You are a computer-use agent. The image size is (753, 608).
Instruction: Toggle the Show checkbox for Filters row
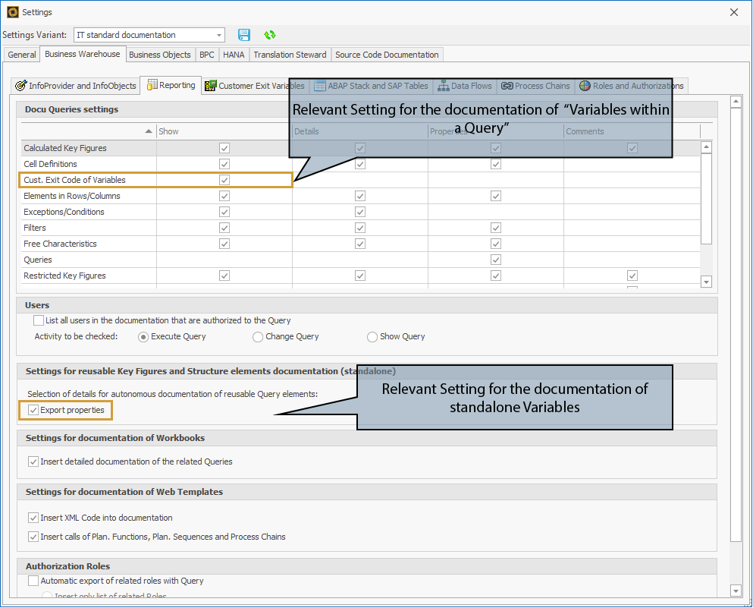point(224,228)
